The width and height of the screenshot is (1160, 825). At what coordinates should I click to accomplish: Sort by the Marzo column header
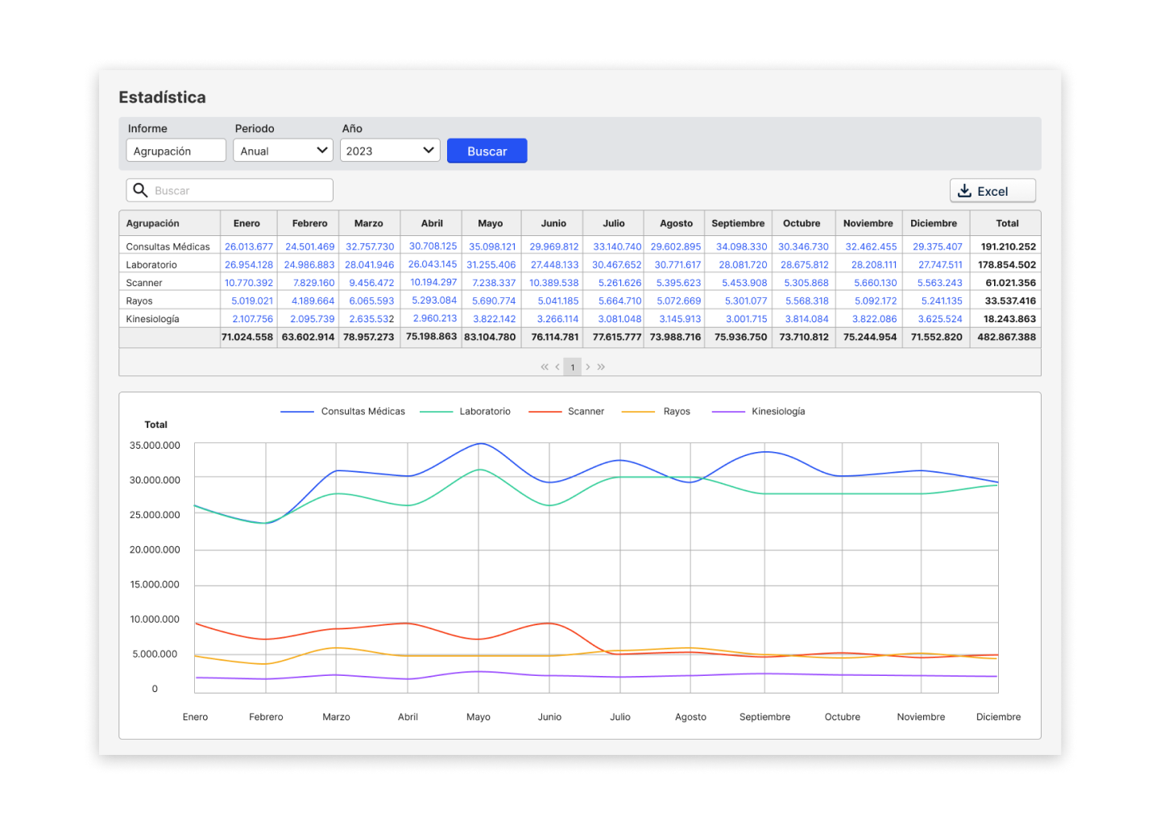pos(369,223)
